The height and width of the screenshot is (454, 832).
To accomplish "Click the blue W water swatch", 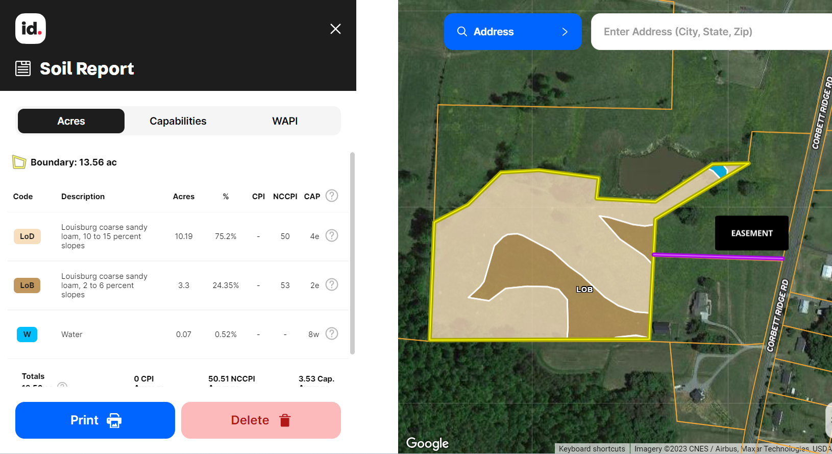I will coord(27,334).
